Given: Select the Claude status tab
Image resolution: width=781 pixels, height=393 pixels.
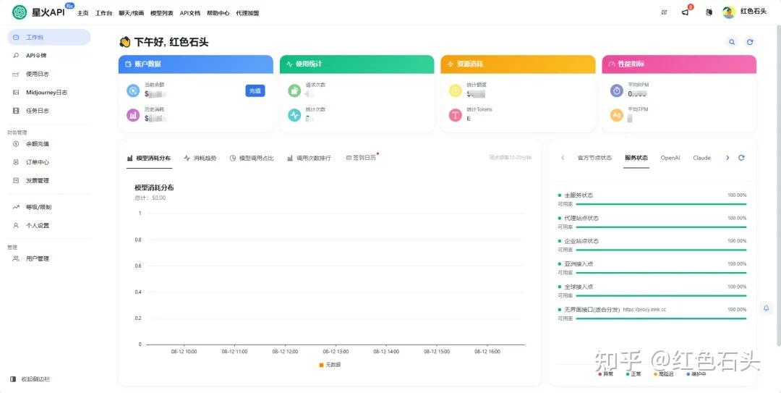Looking at the screenshot, I should (701, 158).
